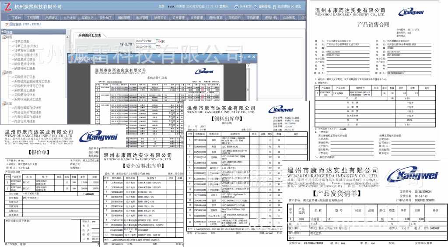Open the 车间生产 menu
The width and height of the screenshot is (448, 247).
[87, 18]
